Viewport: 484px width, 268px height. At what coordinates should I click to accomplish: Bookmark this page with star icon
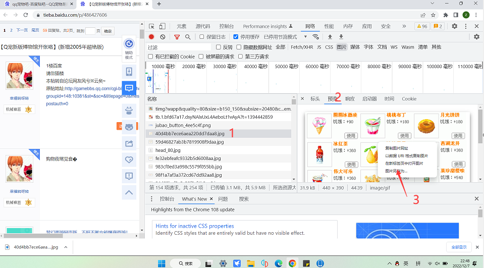click(433, 15)
